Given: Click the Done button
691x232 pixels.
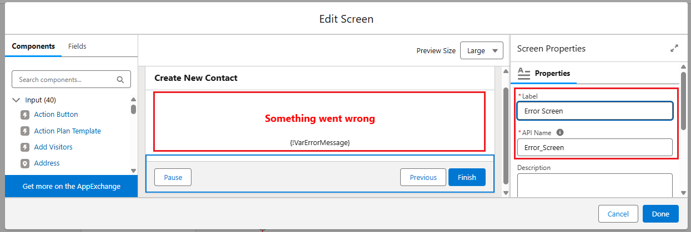Looking at the screenshot, I should (660, 214).
